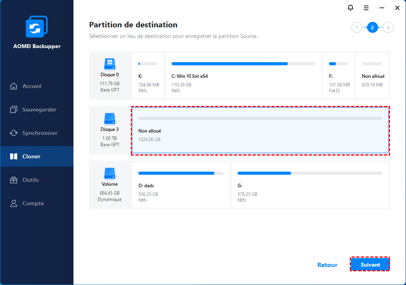
Task: Open notifications via the bell icon
Action: 351,8
